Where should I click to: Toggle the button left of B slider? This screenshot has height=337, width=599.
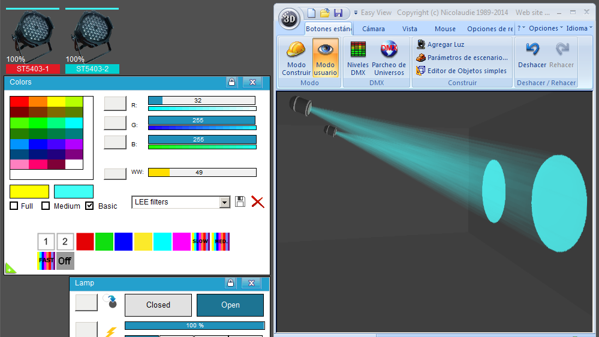tap(115, 142)
